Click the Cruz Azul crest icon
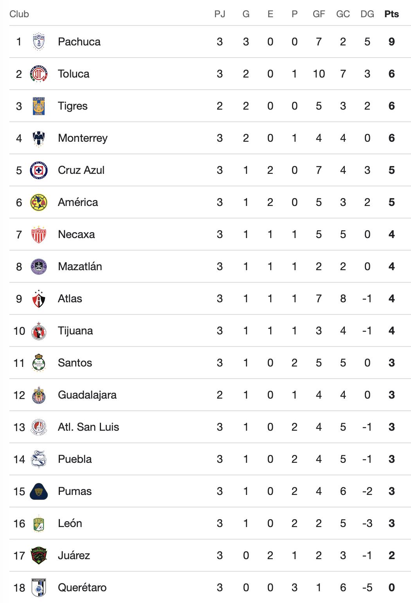 (x=39, y=170)
